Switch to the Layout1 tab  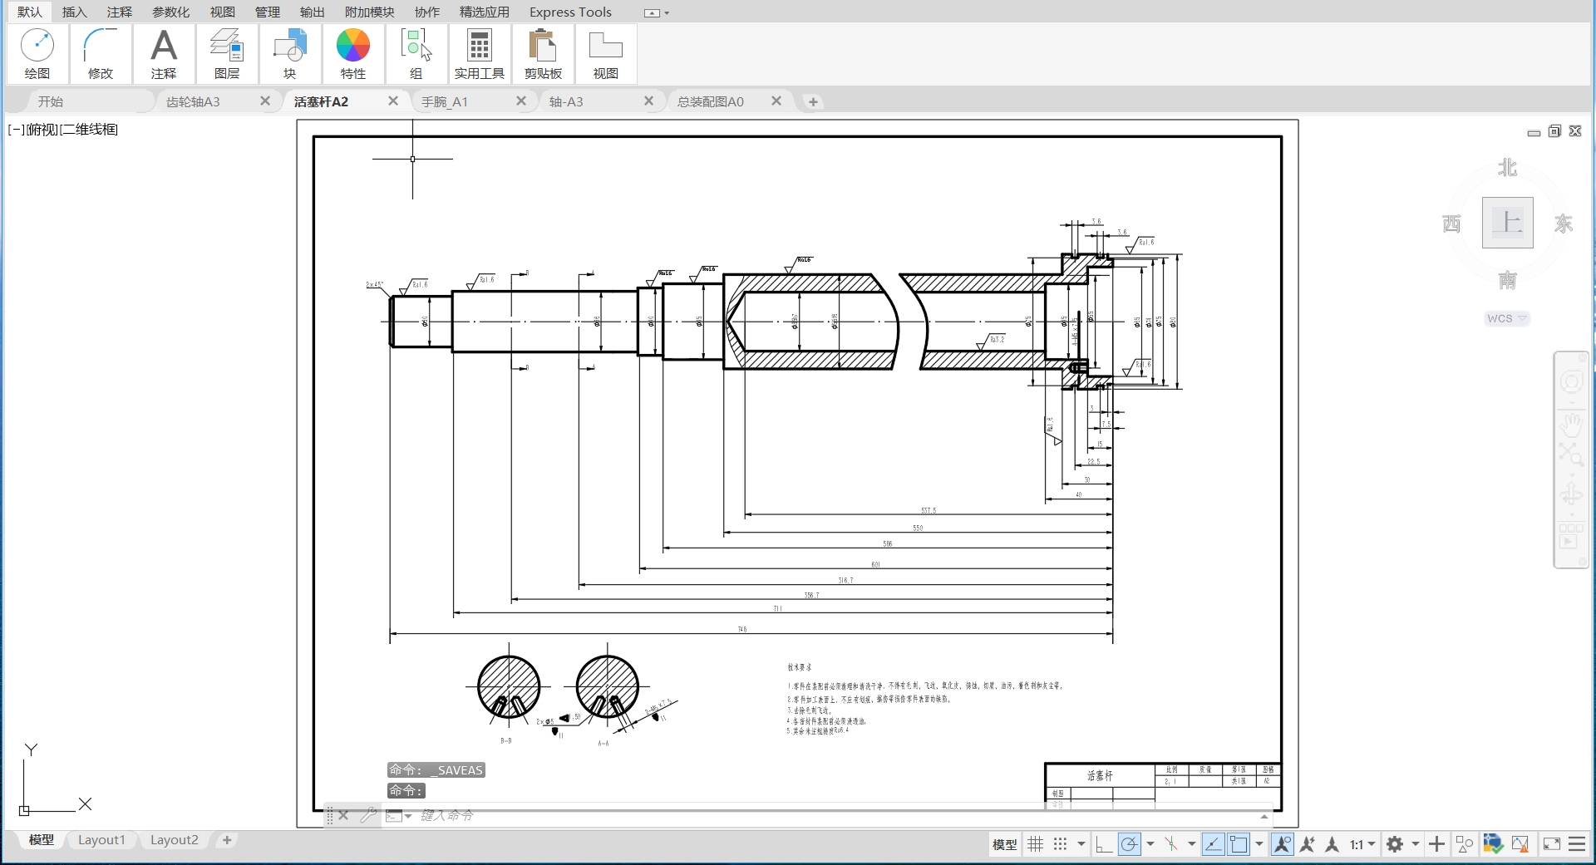101,840
